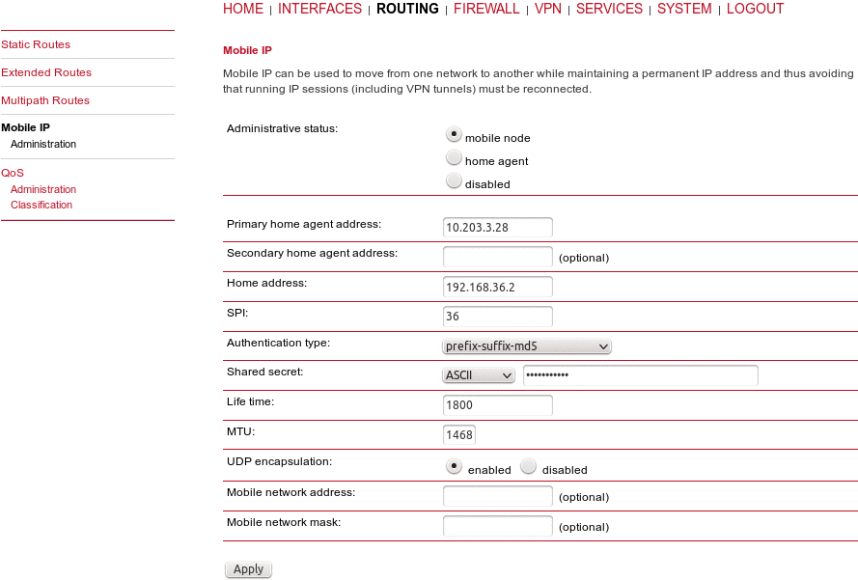Open the Authentication type dropdown

(526, 346)
